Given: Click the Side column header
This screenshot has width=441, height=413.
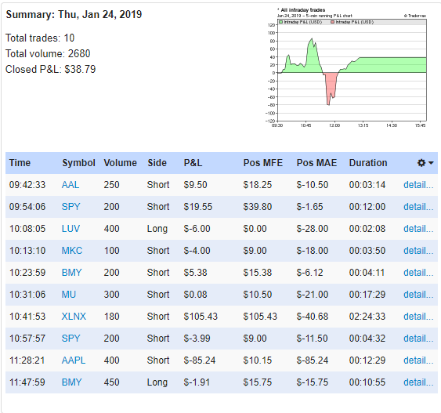Looking at the screenshot, I should [x=157, y=162].
